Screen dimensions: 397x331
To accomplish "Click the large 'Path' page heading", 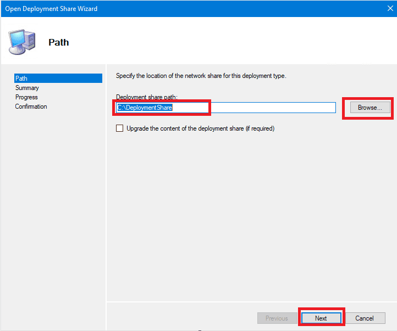I will [59, 42].
